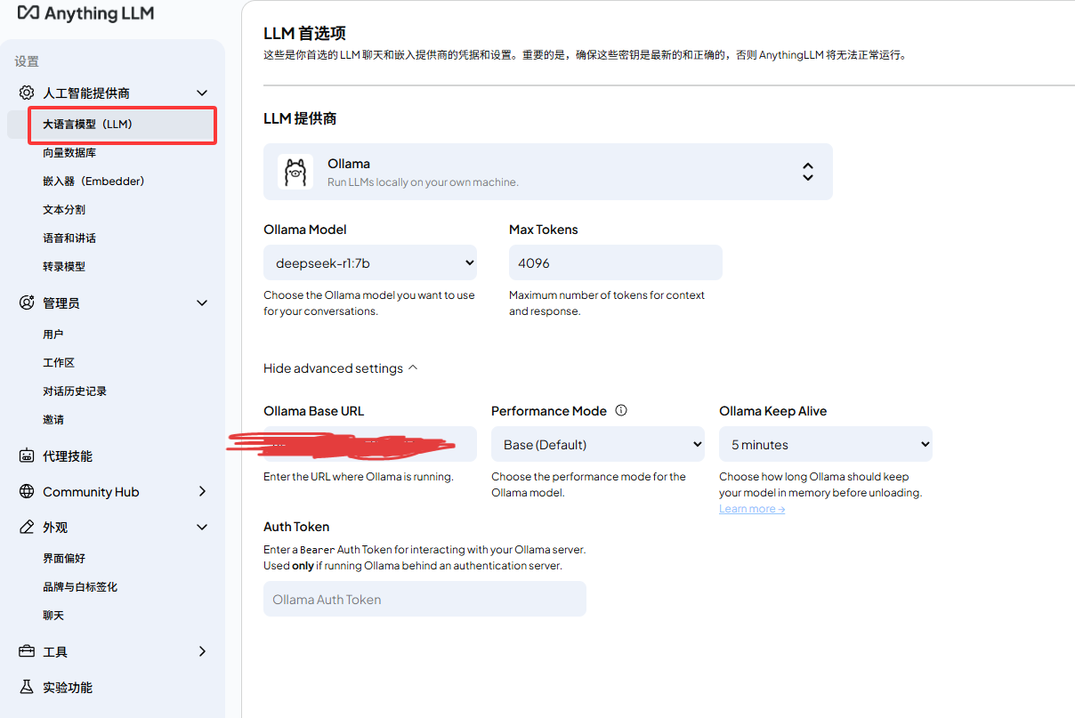Click the flask icon beside 实验功能

point(27,687)
